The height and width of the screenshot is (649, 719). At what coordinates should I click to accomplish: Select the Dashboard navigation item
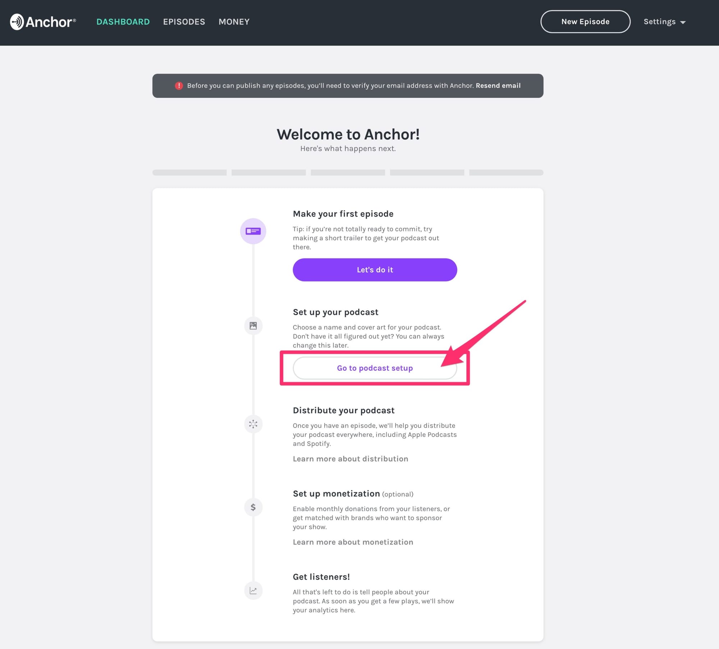(x=123, y=22)
